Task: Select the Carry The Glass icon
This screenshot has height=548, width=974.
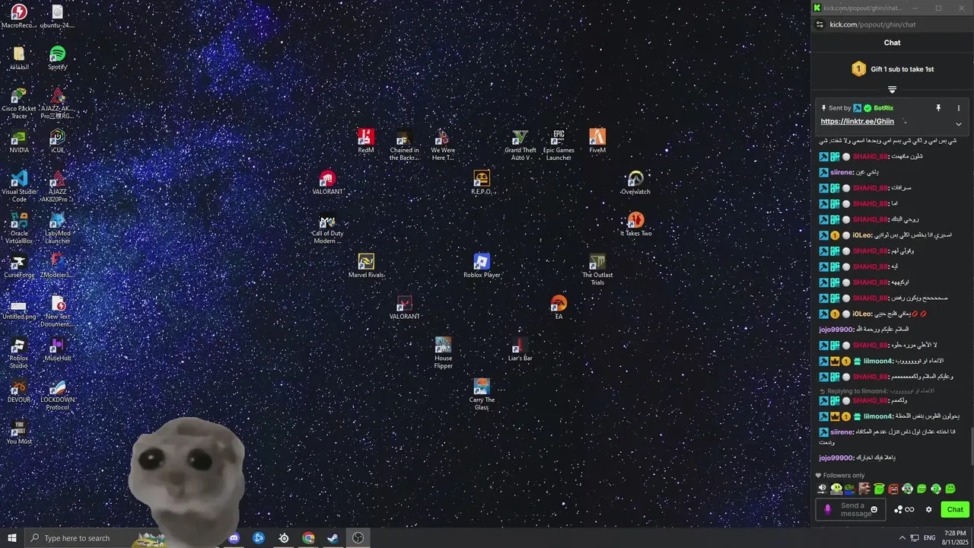Action: pos(482,394)
